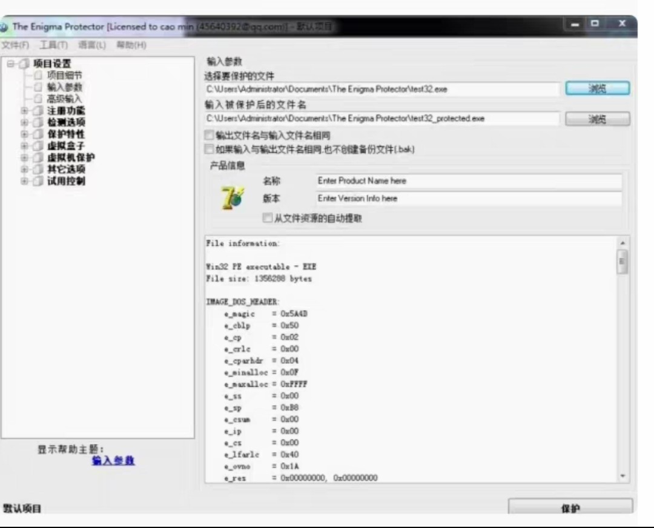The height and width of the screenshot is (528, 654).
Task: Click the 'File size: 1356288 bytes' line
Action: coord(259,279)
